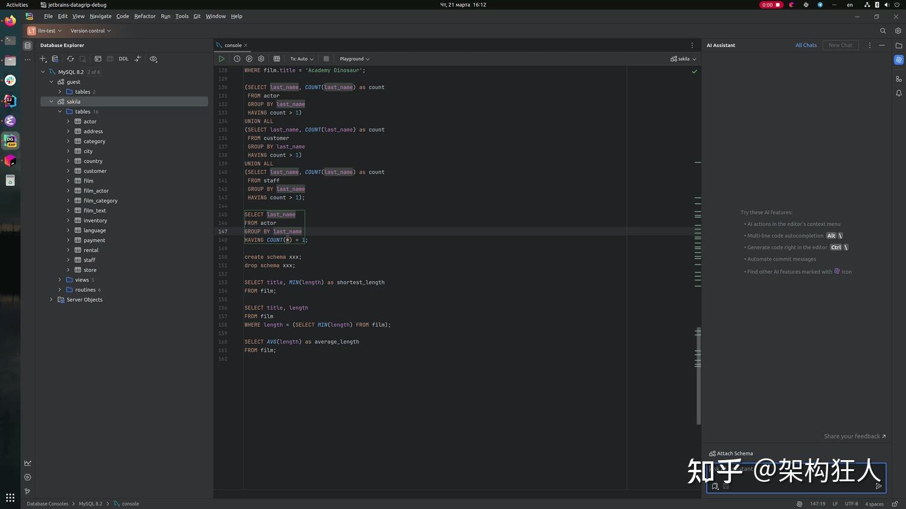Click the All Chats link
906x509 pixels.
806,45
